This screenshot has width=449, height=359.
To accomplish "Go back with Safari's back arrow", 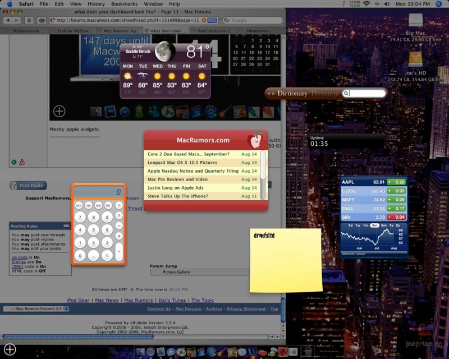I will [8, 20].
